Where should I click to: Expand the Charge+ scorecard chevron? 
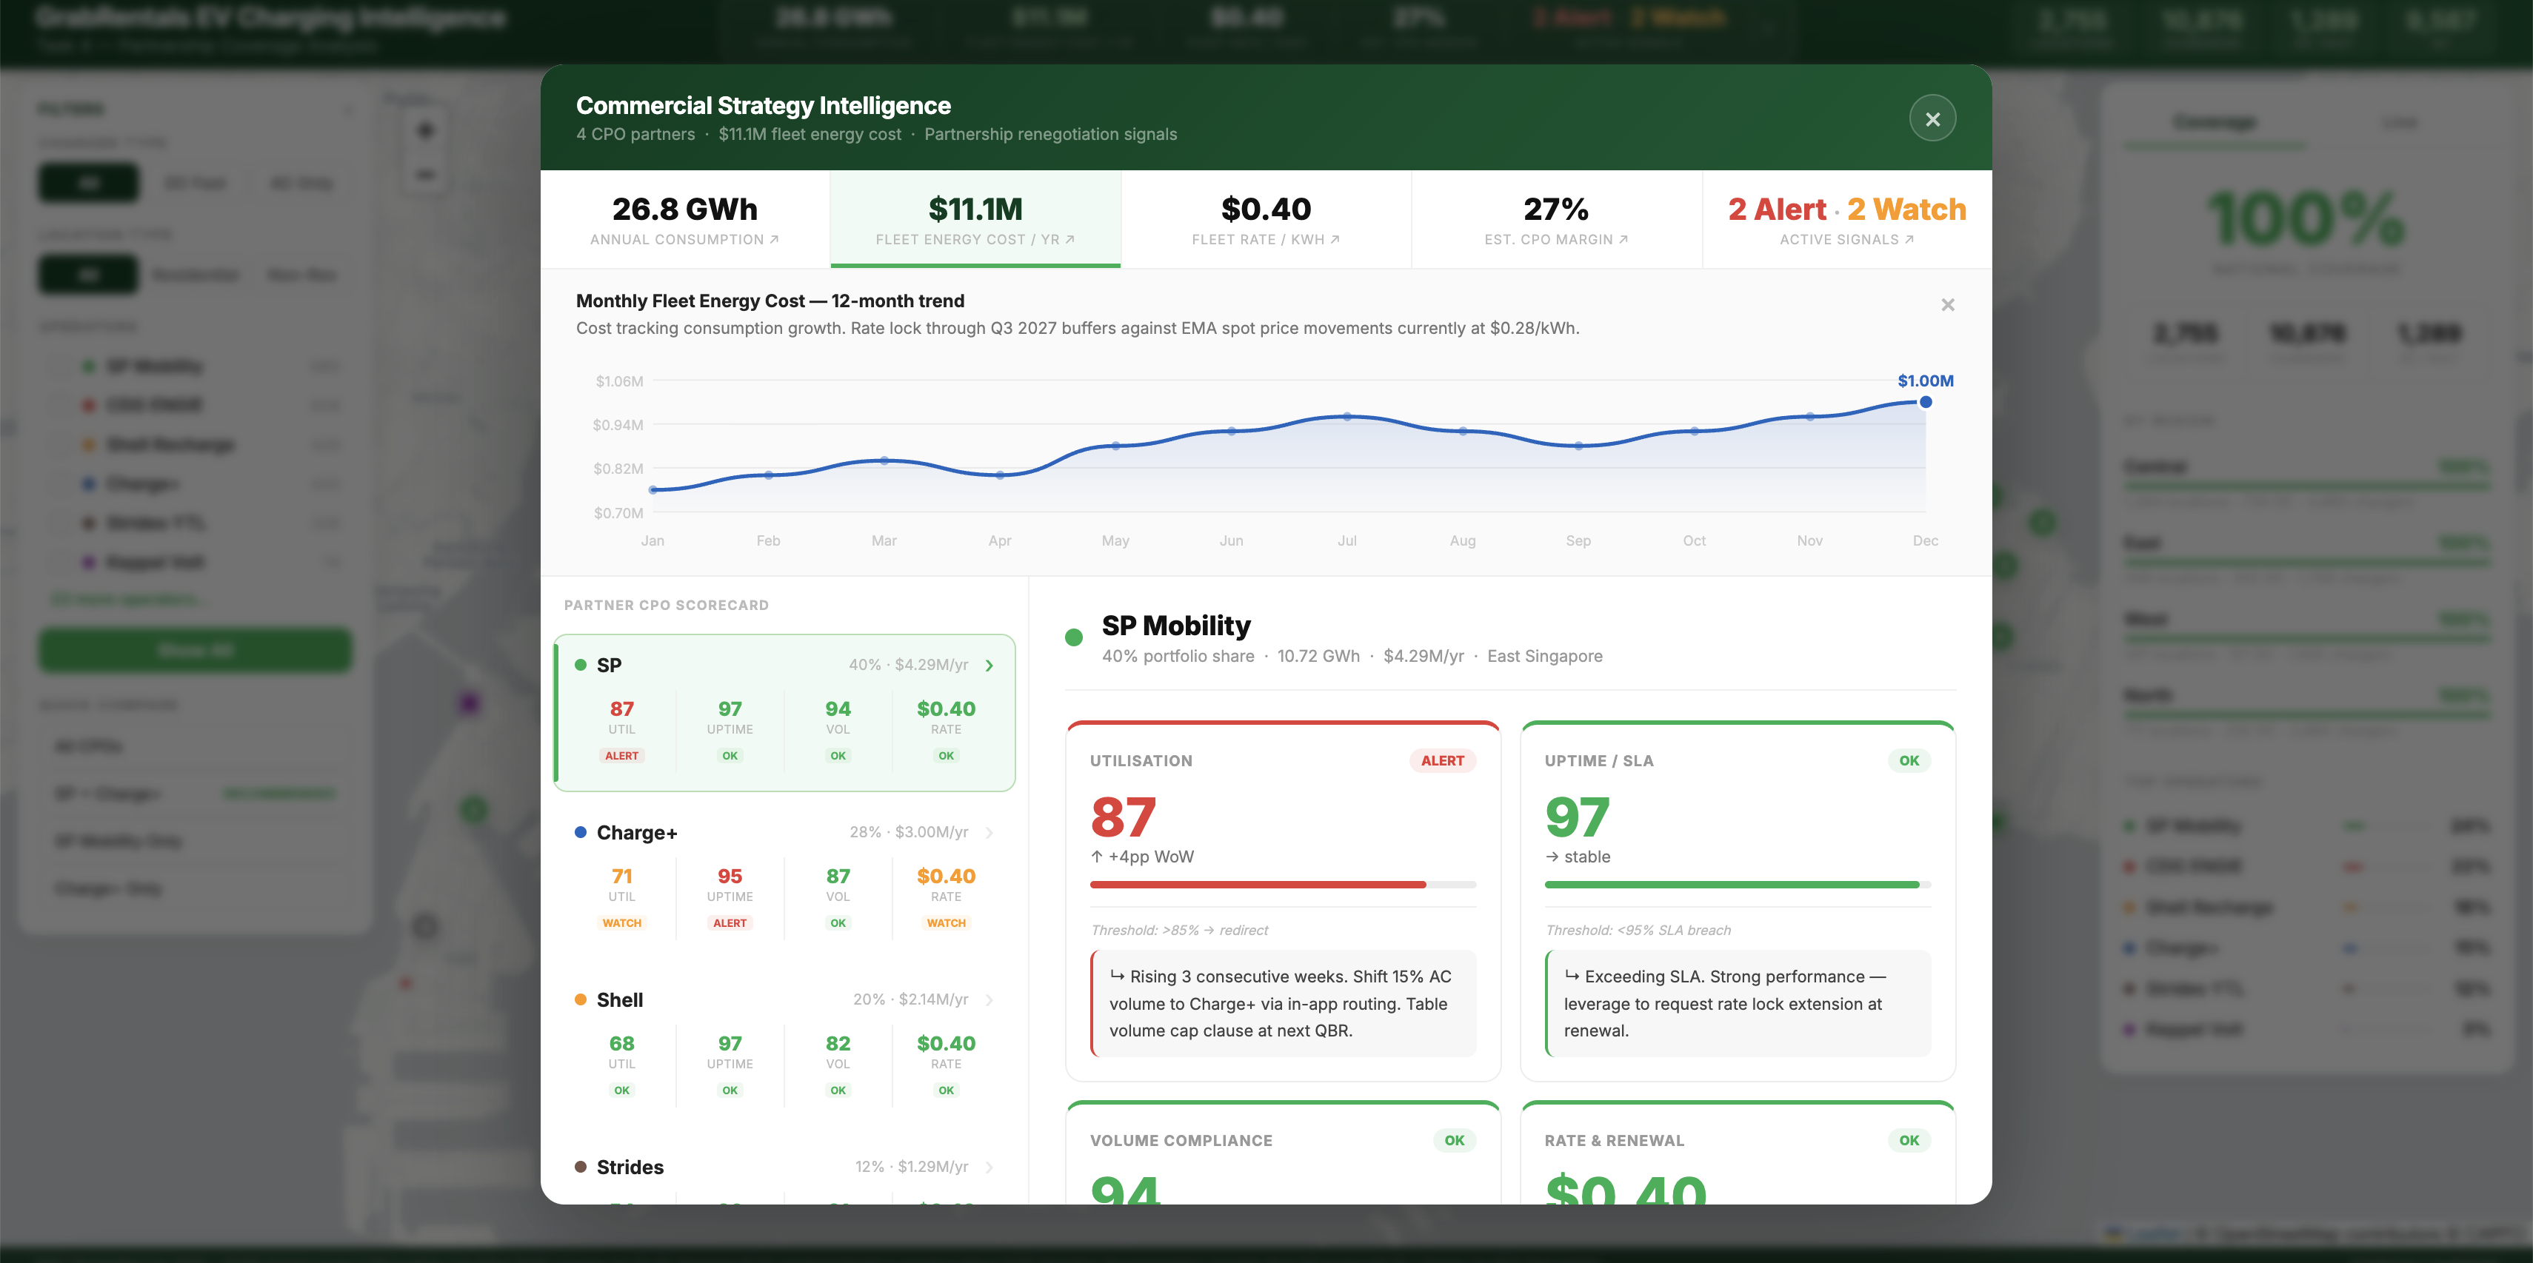(989, 832)
